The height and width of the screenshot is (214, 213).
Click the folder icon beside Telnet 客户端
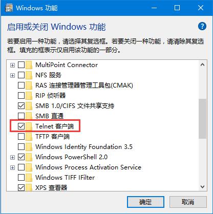(x=29, y=126)
